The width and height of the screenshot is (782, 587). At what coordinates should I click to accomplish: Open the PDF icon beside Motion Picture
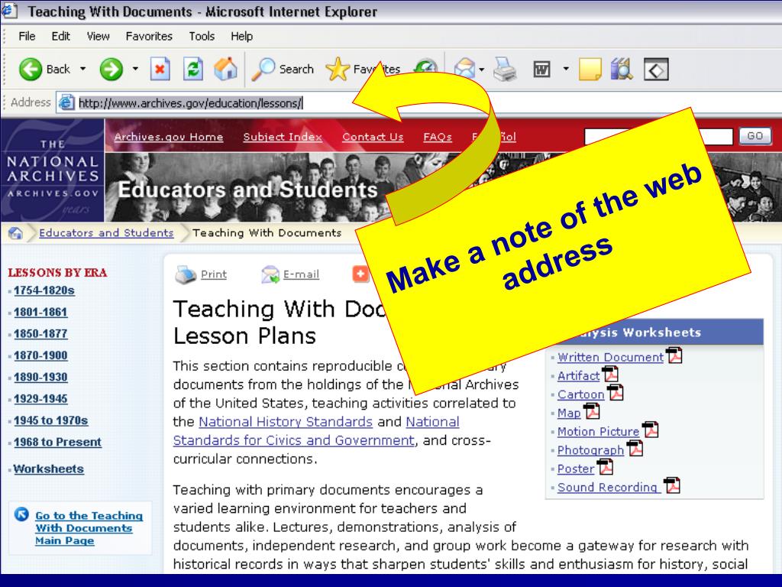click(651, 430)
